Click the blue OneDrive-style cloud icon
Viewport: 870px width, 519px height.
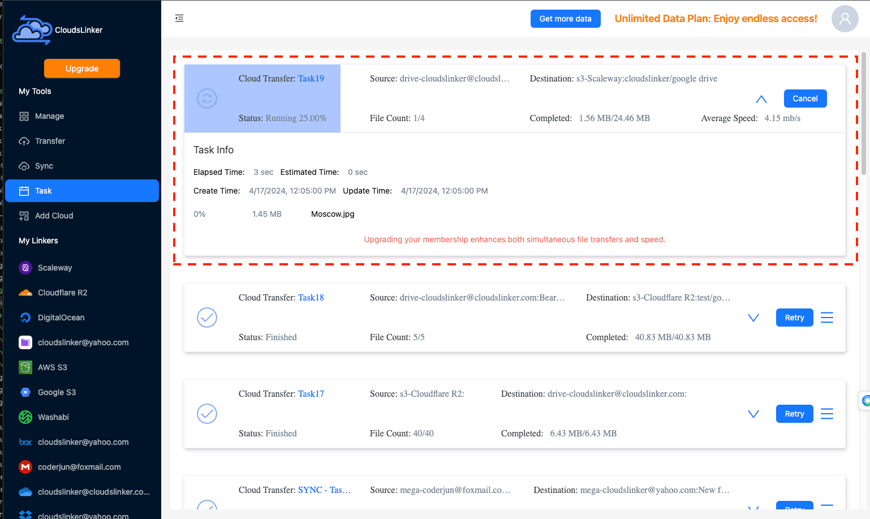coord(25,492)
